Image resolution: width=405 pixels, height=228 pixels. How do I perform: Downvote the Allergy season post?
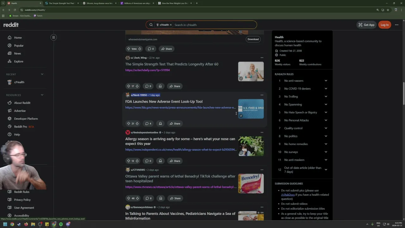(x=137, y=161)
